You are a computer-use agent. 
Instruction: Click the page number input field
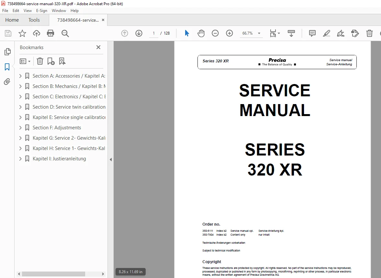tap(153, 33)
